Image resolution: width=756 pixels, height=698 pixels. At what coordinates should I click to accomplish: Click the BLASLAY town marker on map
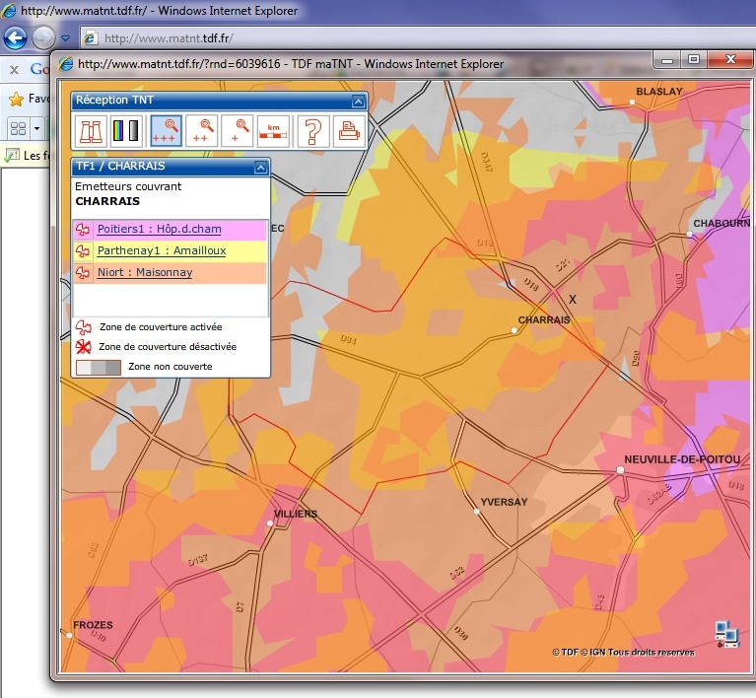coord(632,102)
